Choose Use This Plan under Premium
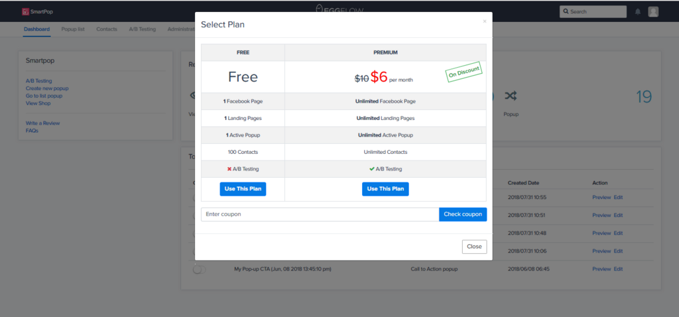The width and height of the screenshot is (679, 317). coord(385,189)
